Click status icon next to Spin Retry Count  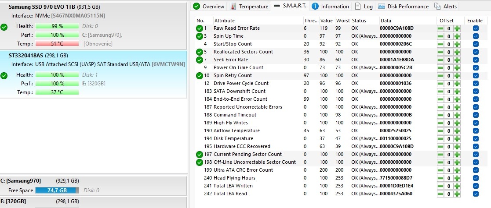(200, 76)
